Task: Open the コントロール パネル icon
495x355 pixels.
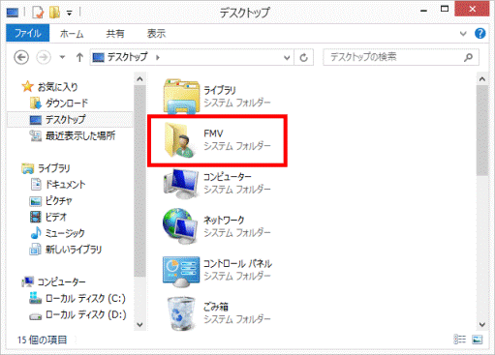Action: click(x=181, y=272)
